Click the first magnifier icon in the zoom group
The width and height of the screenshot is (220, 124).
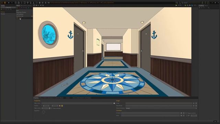185,6
